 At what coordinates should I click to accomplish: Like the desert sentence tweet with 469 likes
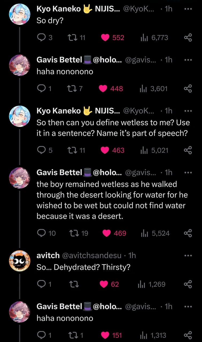107,233
